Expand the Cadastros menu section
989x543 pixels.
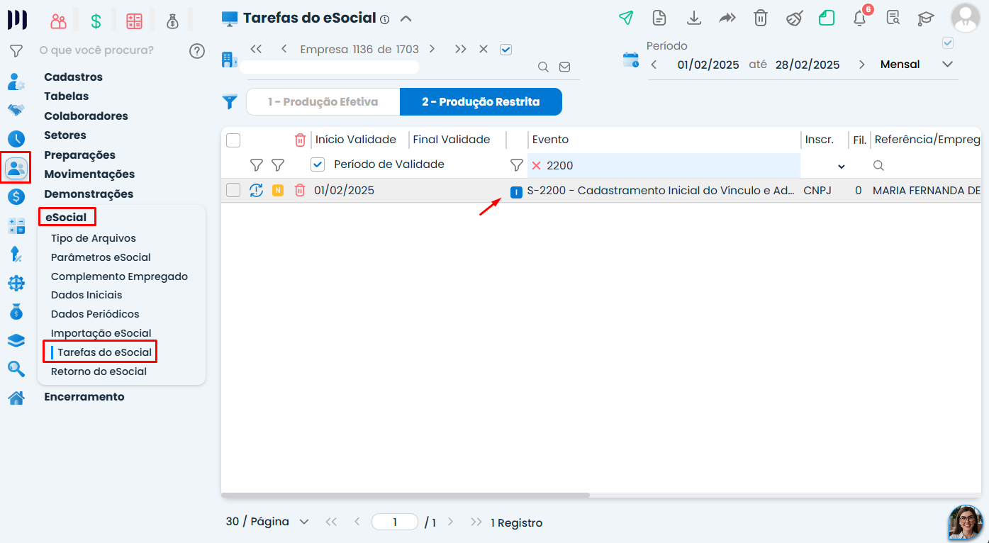74,77
